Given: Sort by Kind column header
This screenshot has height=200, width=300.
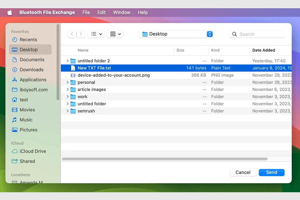Looking at the screenshot, I should point(215,50).
